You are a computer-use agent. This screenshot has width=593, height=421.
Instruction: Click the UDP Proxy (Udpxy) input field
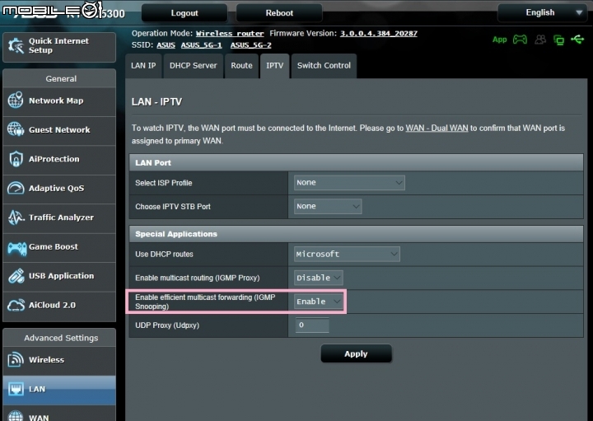(x=312, y=325)
